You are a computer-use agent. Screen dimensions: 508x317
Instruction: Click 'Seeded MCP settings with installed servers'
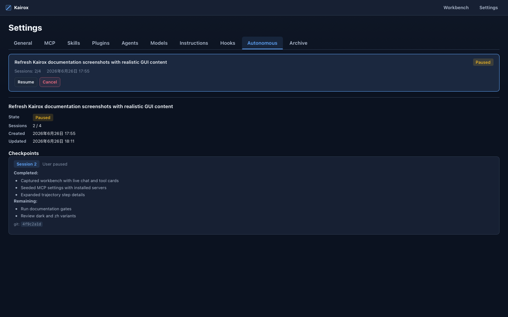coord(64,188)
